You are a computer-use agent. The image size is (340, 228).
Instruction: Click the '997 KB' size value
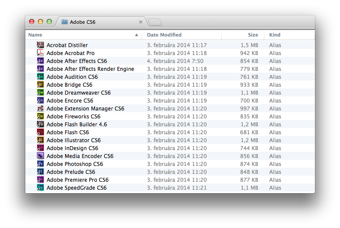click(x=249, y=108)
